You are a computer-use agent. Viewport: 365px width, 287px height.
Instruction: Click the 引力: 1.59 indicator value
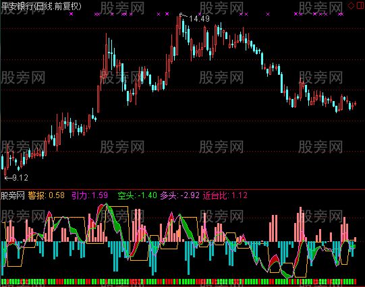[90, 195]
